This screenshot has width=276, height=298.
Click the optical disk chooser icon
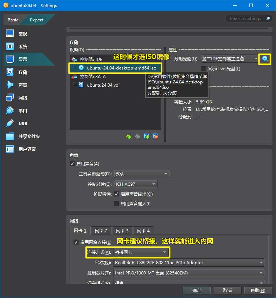click(x=265, y=59)
